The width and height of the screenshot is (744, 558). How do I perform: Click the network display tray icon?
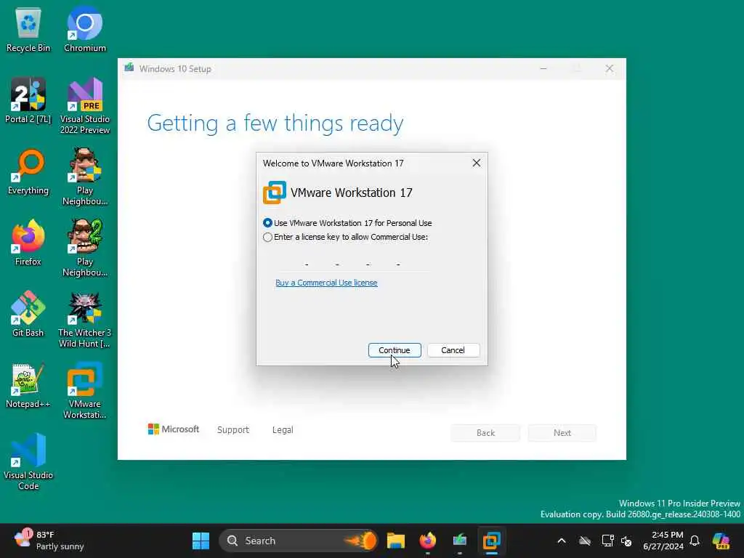point(607,541)
